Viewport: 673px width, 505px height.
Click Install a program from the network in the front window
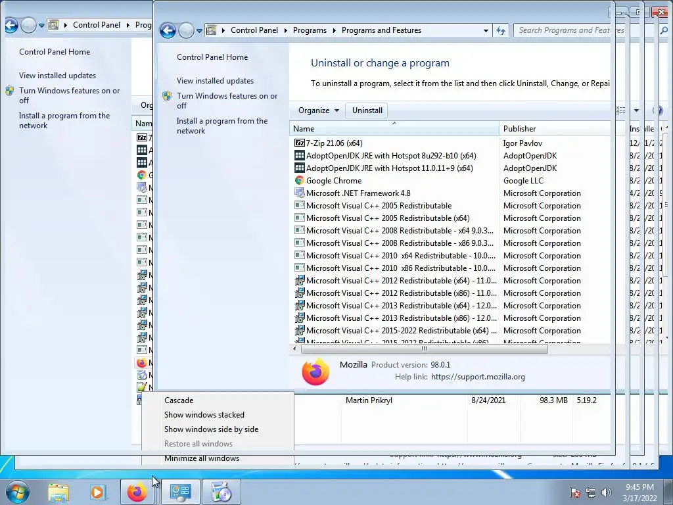coord(222,126)
